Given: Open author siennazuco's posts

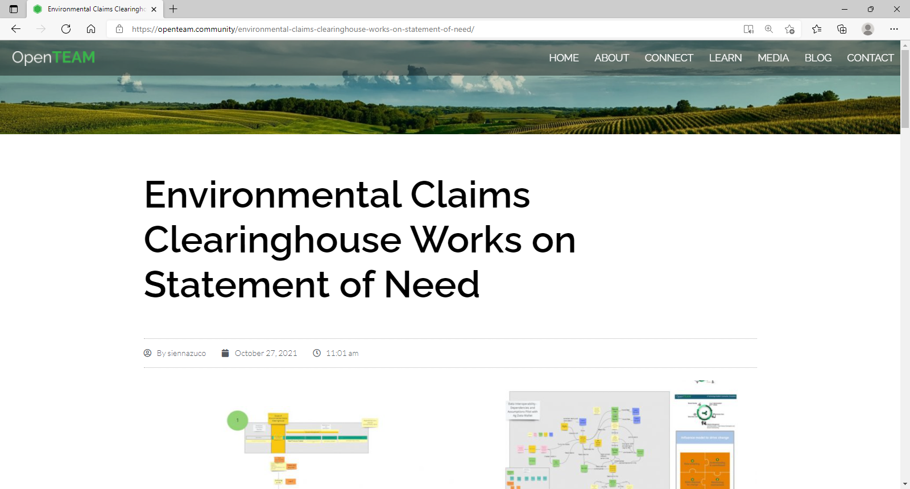Looking at the screenshot, I should click(x=181, y=353).
